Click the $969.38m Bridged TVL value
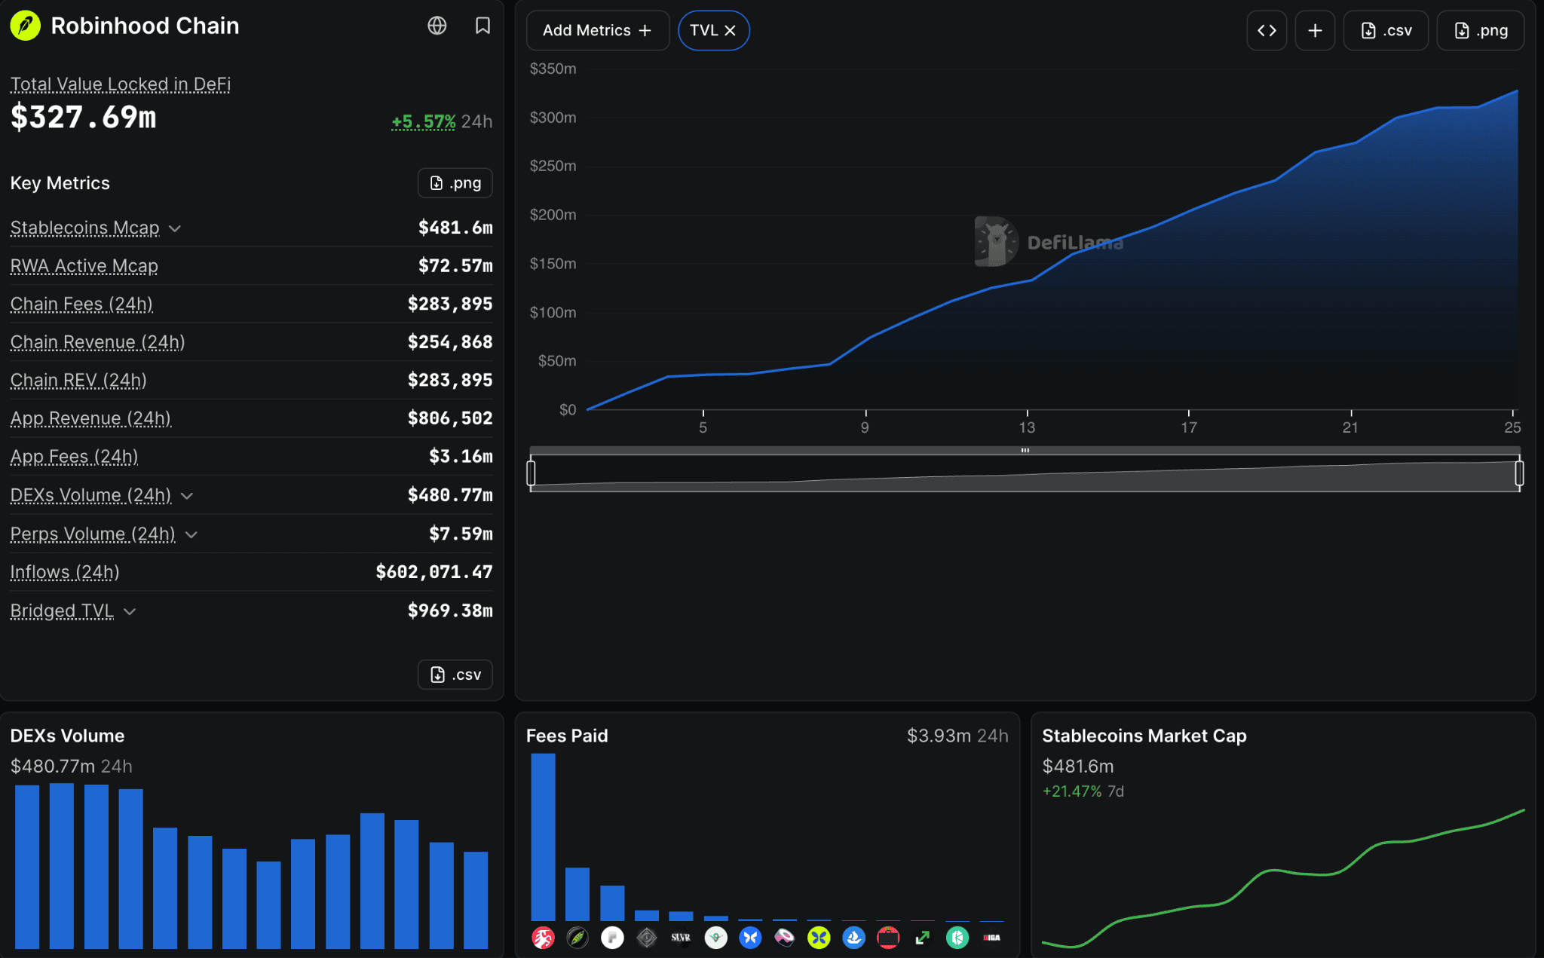The width and height of the screenshot is (1544, 958). [450, 611]
